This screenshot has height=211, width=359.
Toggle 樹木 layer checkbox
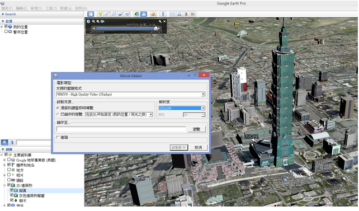pos(12,200)
